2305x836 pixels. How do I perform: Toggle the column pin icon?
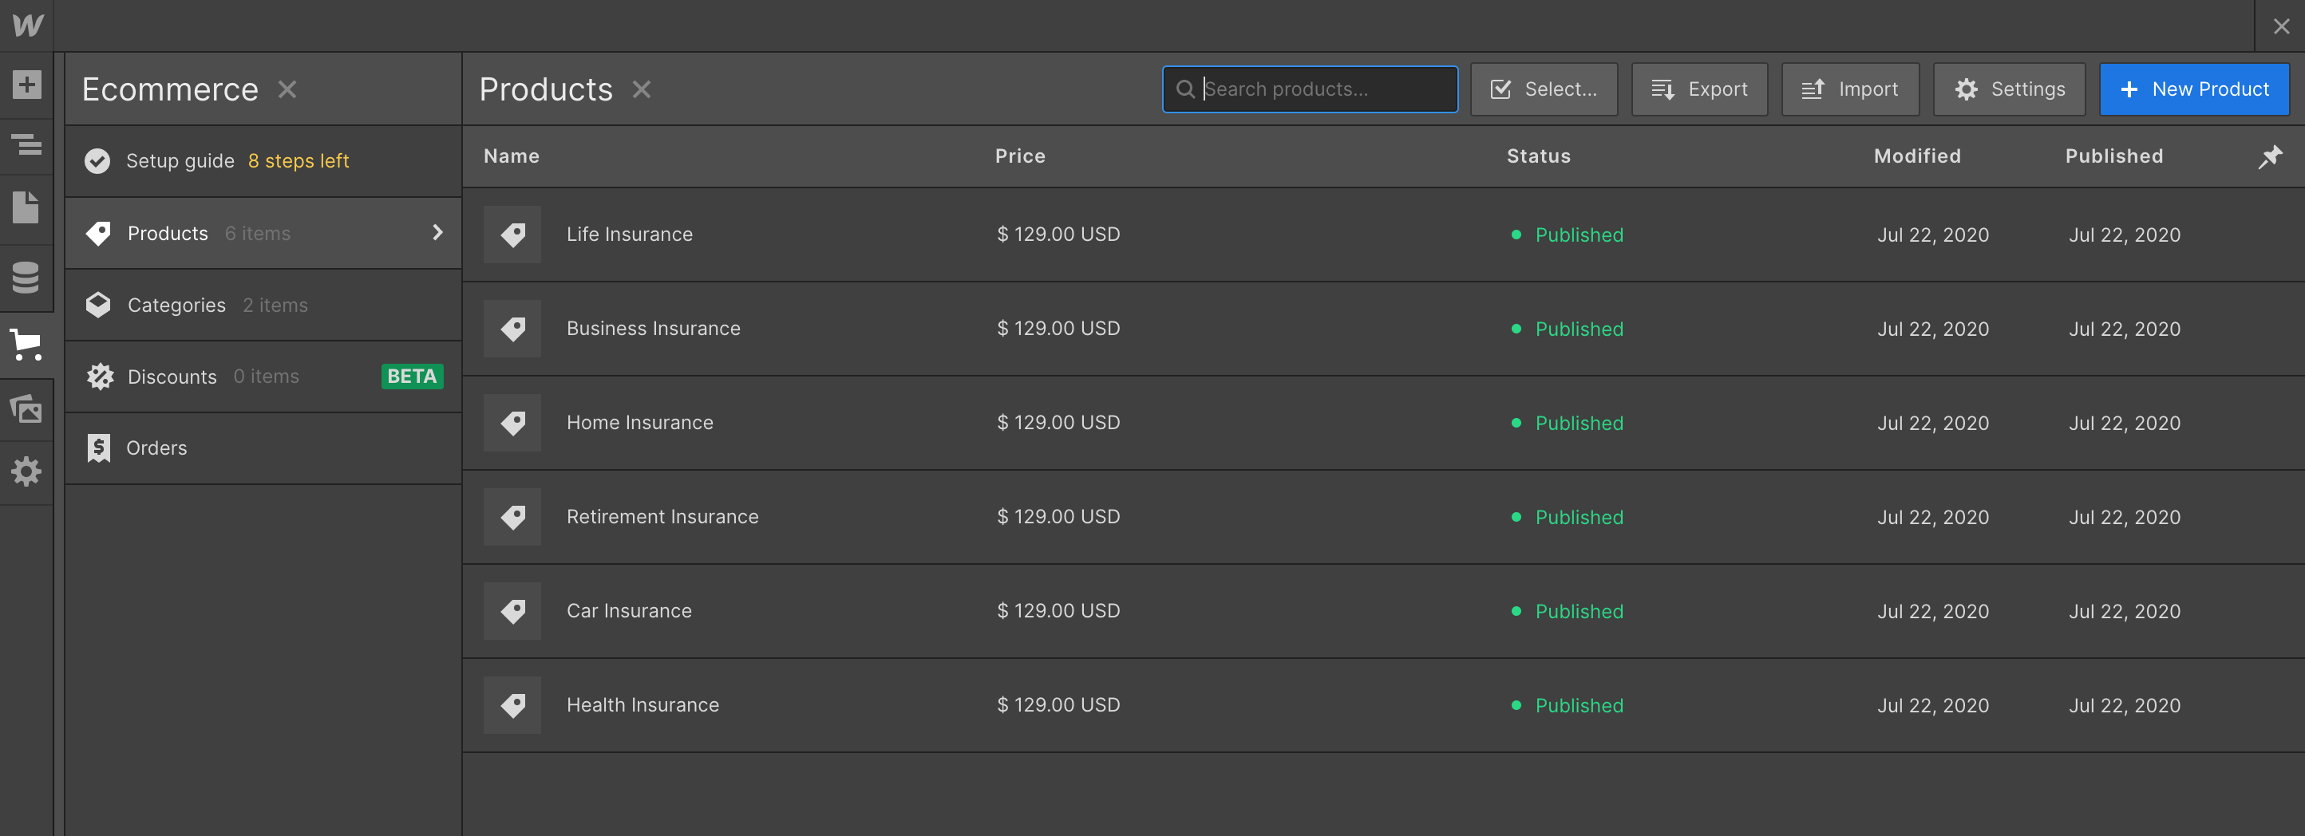click(x=2271, y=156)
